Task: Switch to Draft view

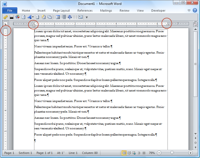Action: click(x=144, y=153)
